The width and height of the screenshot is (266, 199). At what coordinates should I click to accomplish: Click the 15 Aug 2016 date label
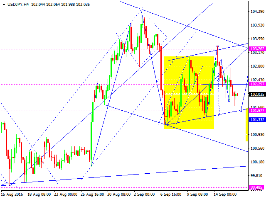click(x=12, y=194)
